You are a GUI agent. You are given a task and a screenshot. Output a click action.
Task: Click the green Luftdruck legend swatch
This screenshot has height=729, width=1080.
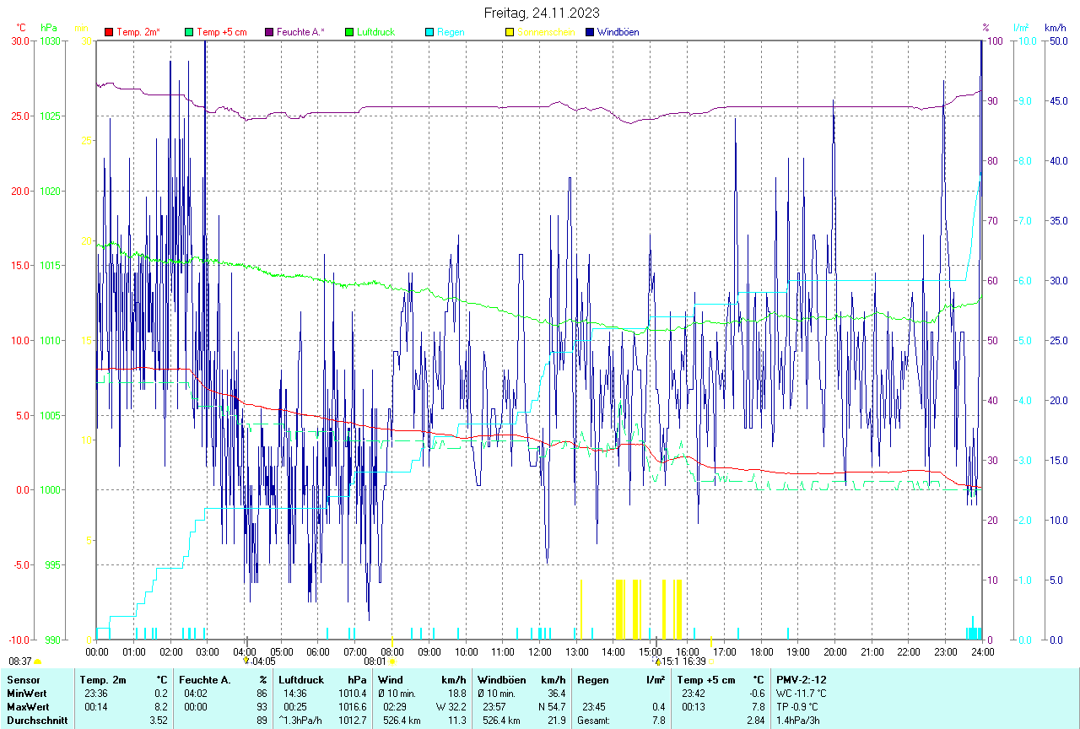pos(349,32)
